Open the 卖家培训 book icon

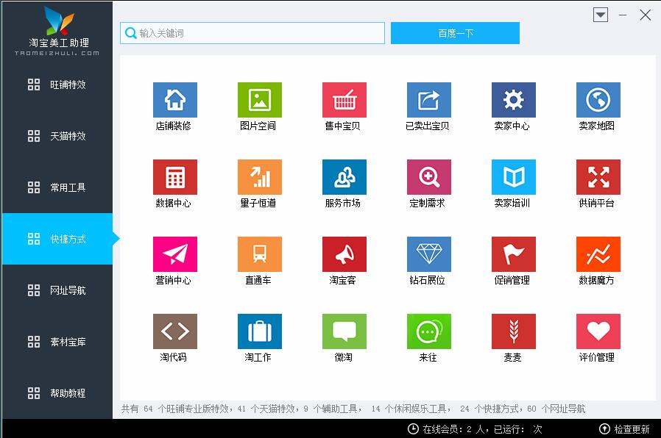(x=514, y=176)
